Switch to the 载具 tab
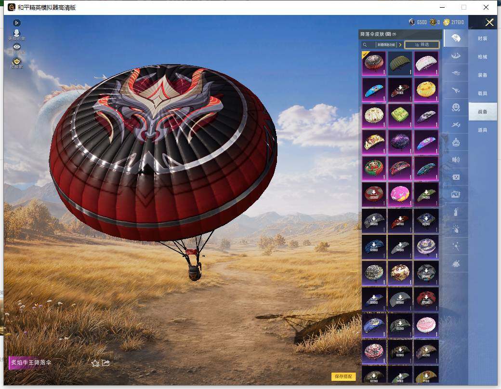This screenshot has width=501, height=389. (483, 94)
